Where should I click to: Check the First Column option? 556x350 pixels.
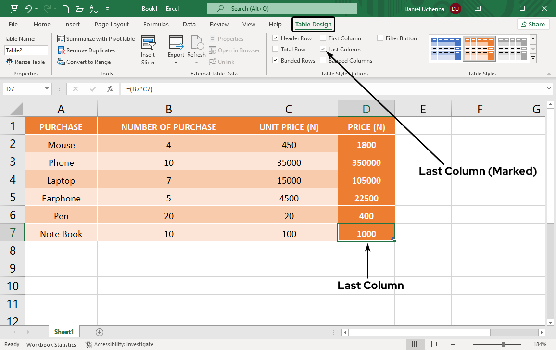tap(323, 38)
